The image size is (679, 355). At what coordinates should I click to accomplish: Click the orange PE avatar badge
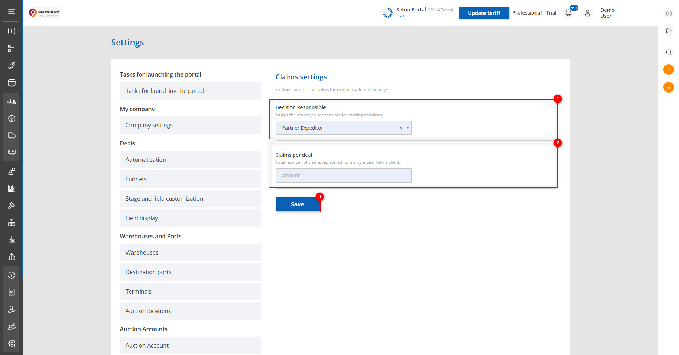(x=668, y=70)
